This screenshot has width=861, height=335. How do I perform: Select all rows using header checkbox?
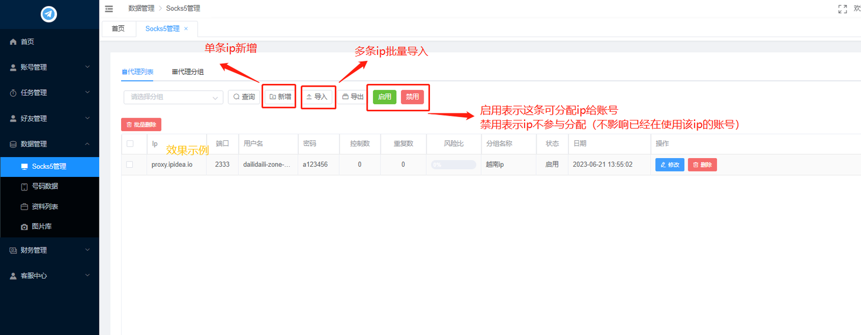(130, 144)
